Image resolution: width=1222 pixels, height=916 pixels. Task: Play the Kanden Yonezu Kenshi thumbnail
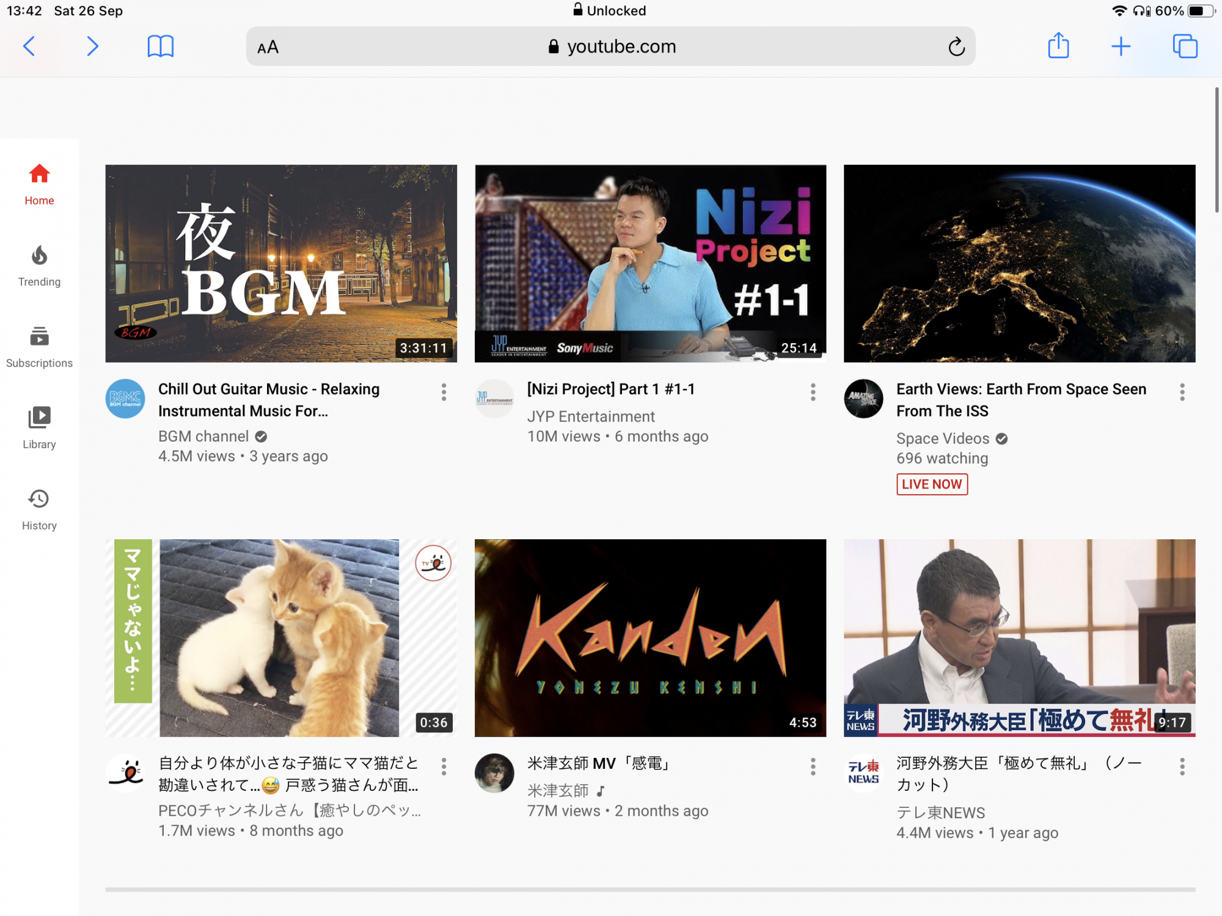650,638
